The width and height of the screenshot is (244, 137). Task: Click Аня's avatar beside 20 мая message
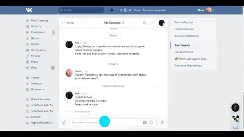[69, 45]
